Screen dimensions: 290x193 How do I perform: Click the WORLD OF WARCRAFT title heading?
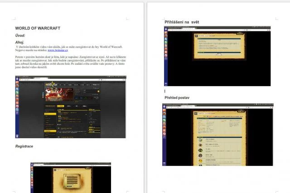pos(38,28)
